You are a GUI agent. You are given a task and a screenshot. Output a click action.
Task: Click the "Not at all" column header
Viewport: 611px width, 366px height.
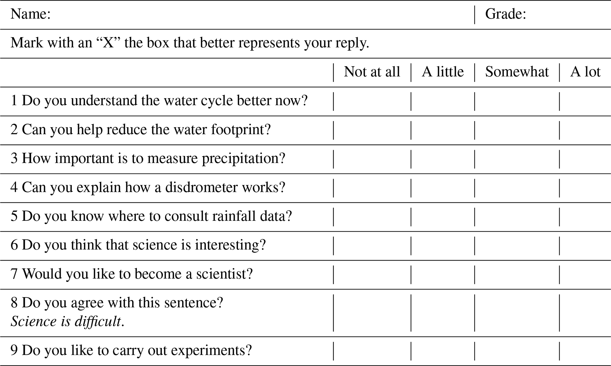point(372,72)
